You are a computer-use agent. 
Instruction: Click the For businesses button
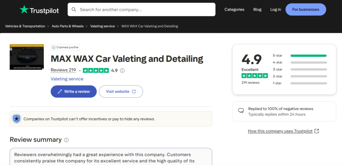point(306,10)
